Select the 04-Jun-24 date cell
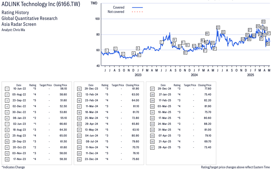273x169 pixels. point(91,136)
